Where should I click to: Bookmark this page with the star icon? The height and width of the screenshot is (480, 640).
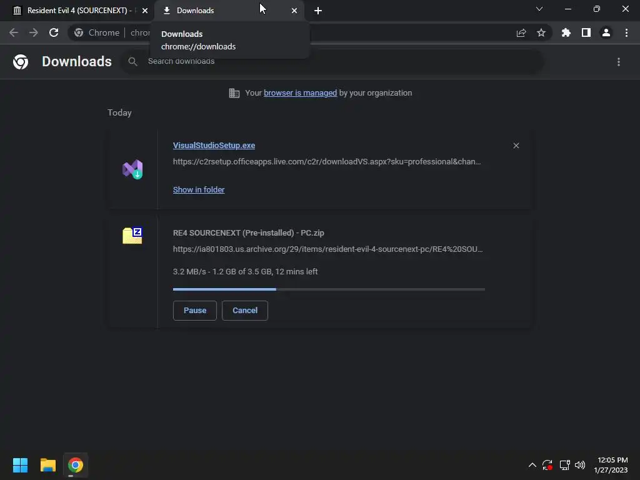pos(541,32)
